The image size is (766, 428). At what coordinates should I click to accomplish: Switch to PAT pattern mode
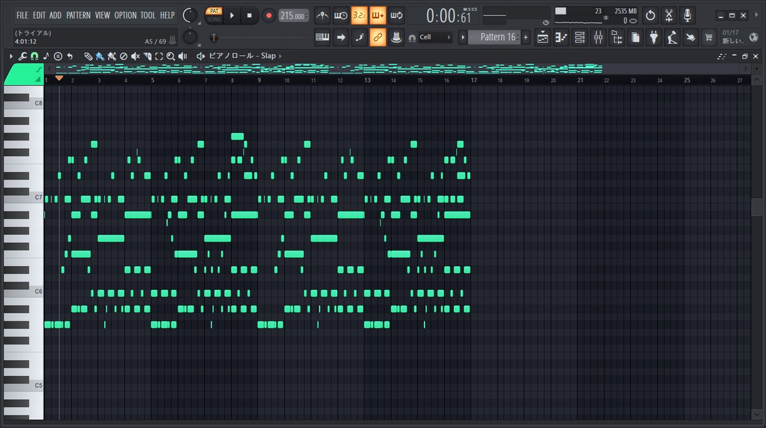click(214, 11)
